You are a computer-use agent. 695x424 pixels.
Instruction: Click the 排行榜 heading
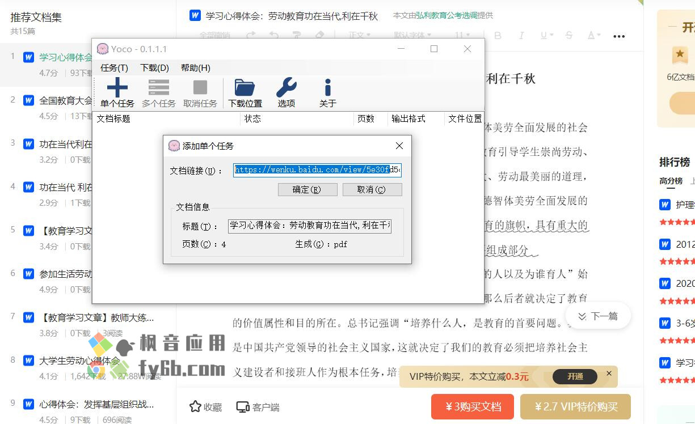click(675, 162)
